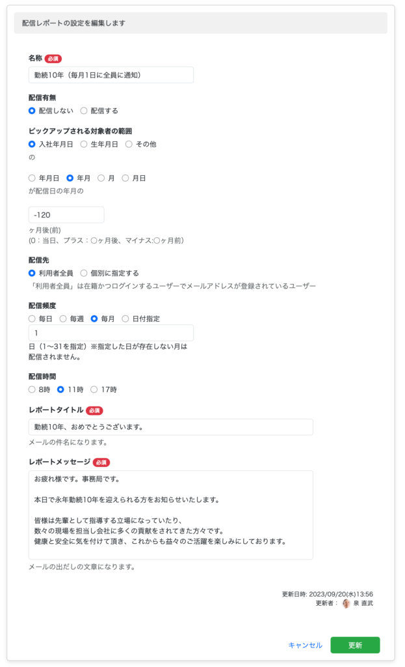Click the 名称 text field
405x667 pixels.
(111, 75)
